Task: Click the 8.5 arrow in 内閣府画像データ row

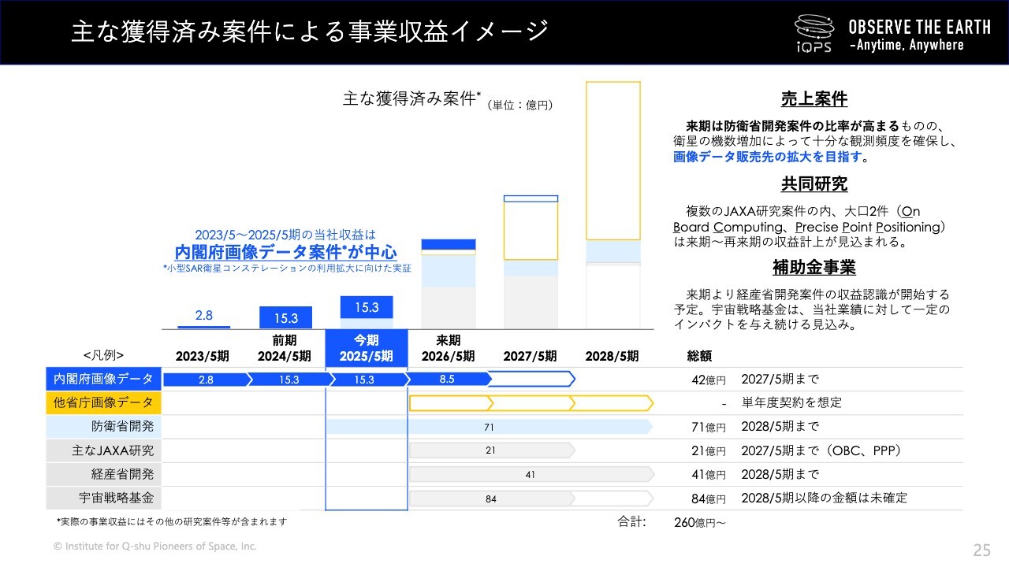Action: coord(447,380)
